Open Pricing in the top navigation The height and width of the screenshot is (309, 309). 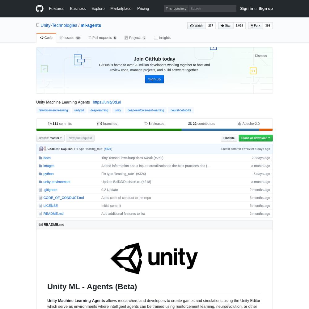pos(143,9)
